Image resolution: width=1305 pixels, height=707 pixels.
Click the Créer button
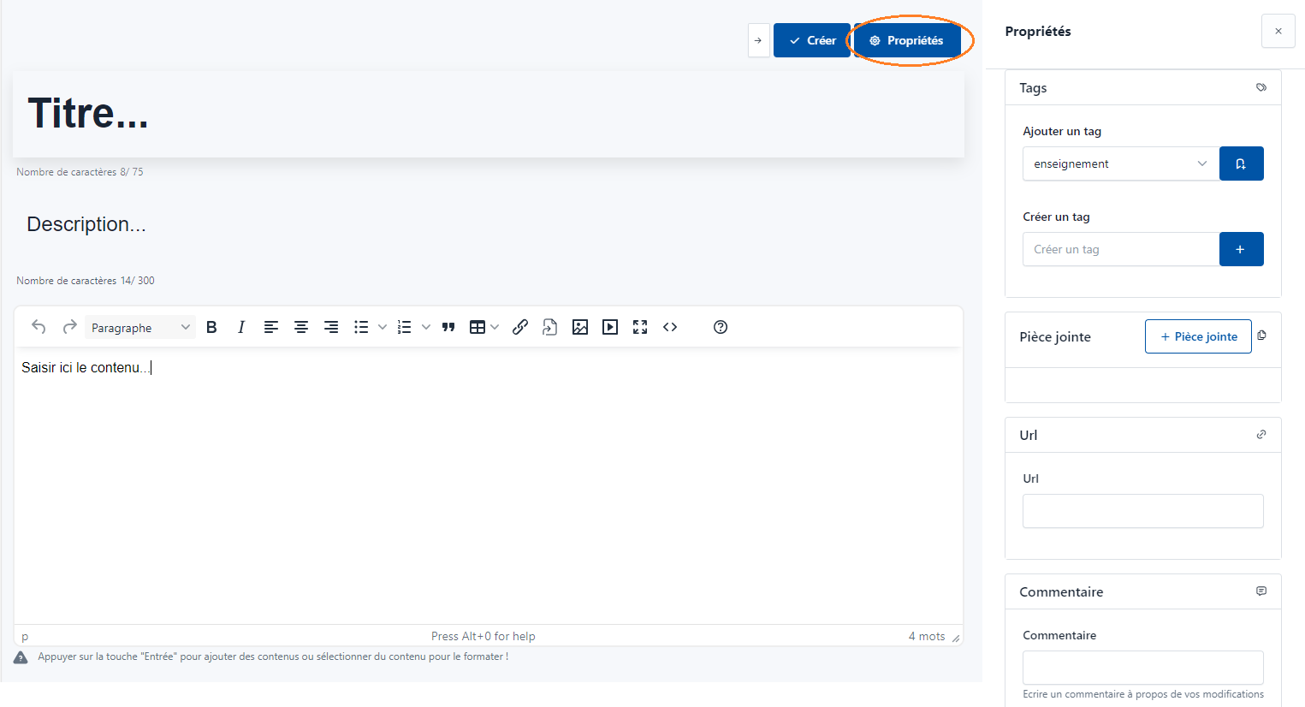click(x=811, y=40)
